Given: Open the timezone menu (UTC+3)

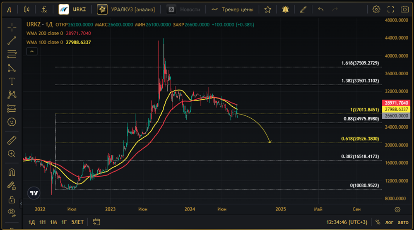Looking at the screenshot, I should 347,222.
